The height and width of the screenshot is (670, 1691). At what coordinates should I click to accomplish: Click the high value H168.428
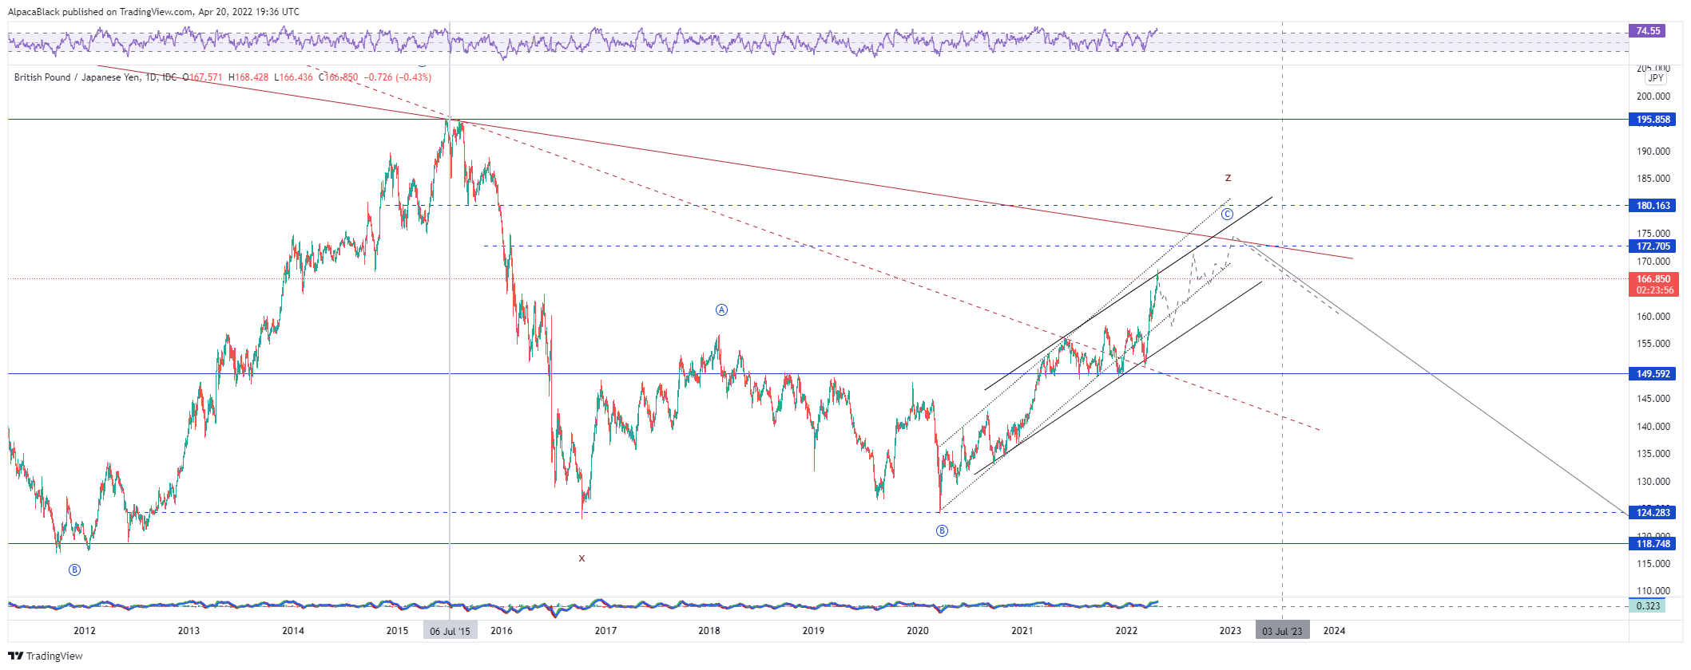point(248,77)
